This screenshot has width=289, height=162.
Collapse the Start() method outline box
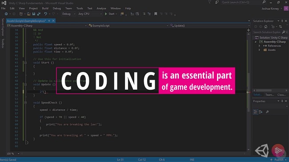point(25,63)
